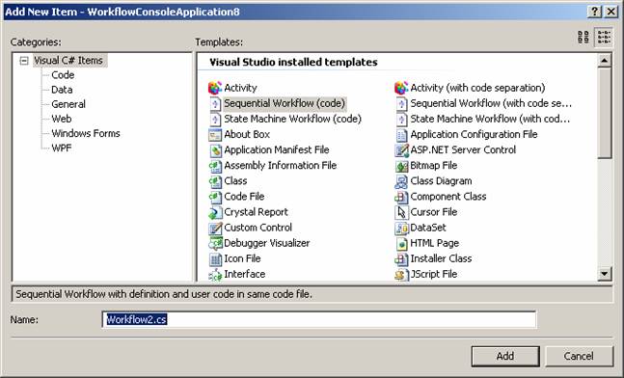Click the Cursor File icon
The width and height of the screenshot is (624, 378).
click(401, 212)
